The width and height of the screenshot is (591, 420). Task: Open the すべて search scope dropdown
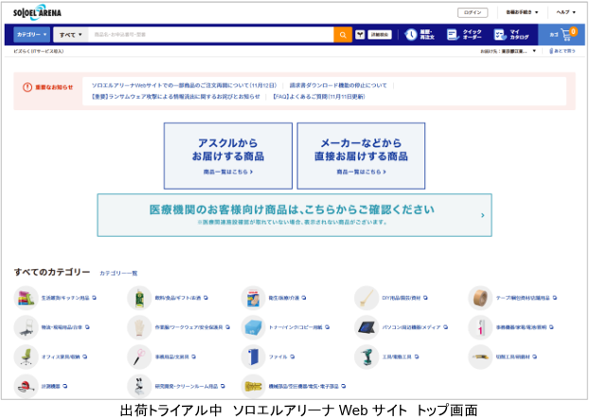point(70,34)
